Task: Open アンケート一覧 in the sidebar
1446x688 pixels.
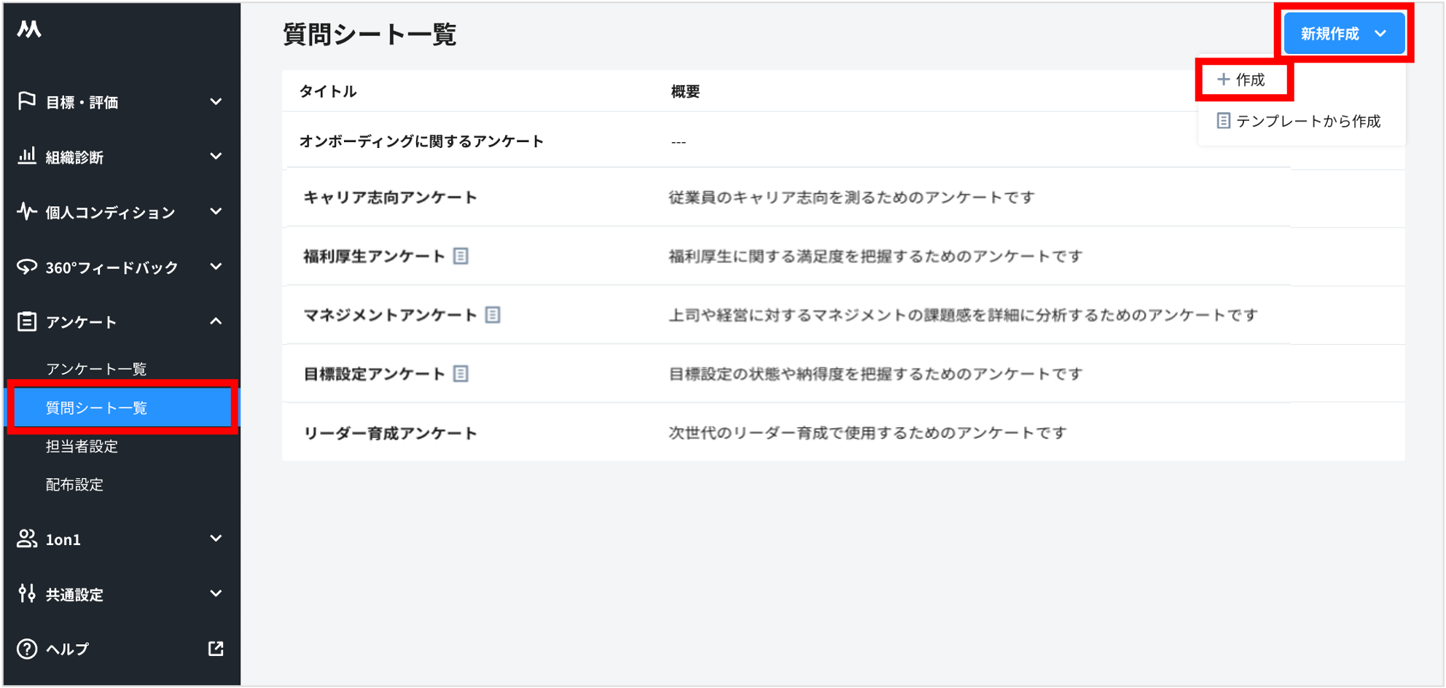Action: [95, 368]
